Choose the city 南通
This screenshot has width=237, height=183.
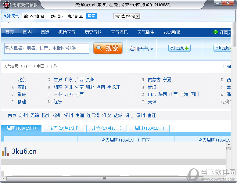(80, 116)
